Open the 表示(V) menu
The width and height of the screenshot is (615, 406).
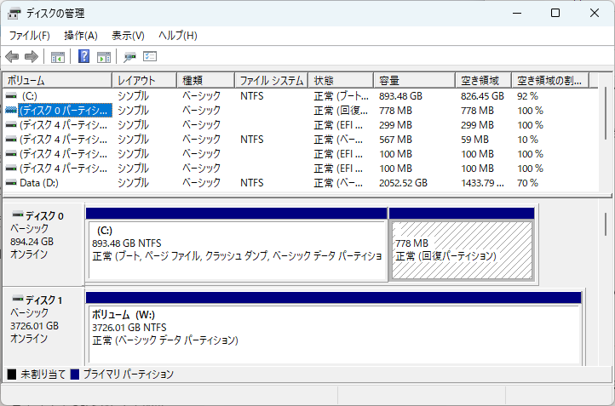tap(128, 36)
